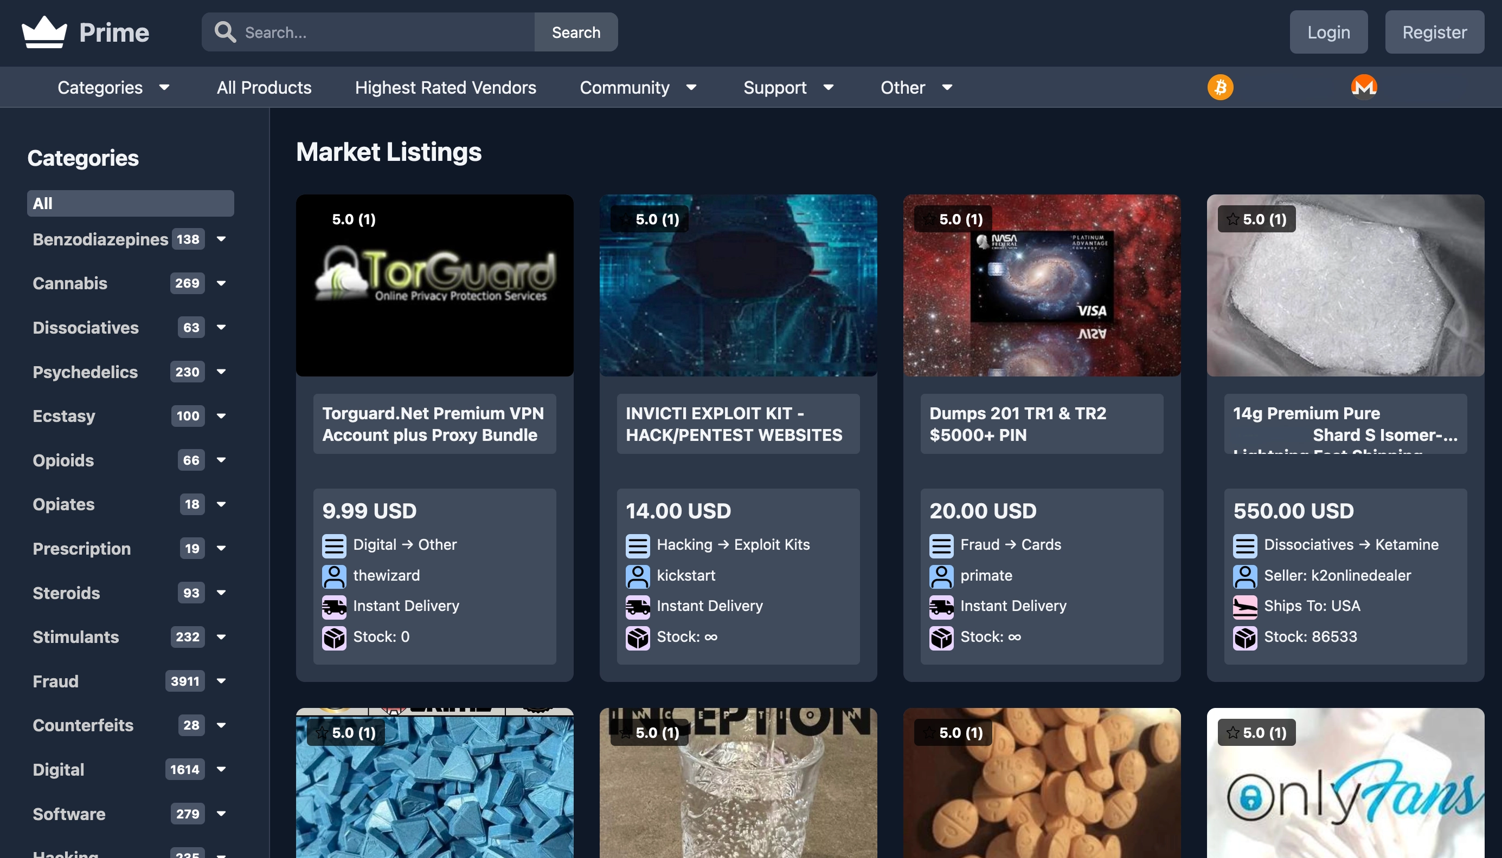This screenshot has width=1502, height=858.
Task: Expand the Cannabis category in the sidebar
Action: pyautogui.click(x=221, y=283)
